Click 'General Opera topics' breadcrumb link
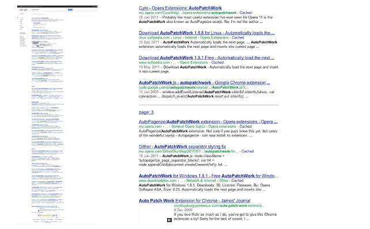Image resolution: width=370 pixels, height=229 pixels. [x=188, y=127]
